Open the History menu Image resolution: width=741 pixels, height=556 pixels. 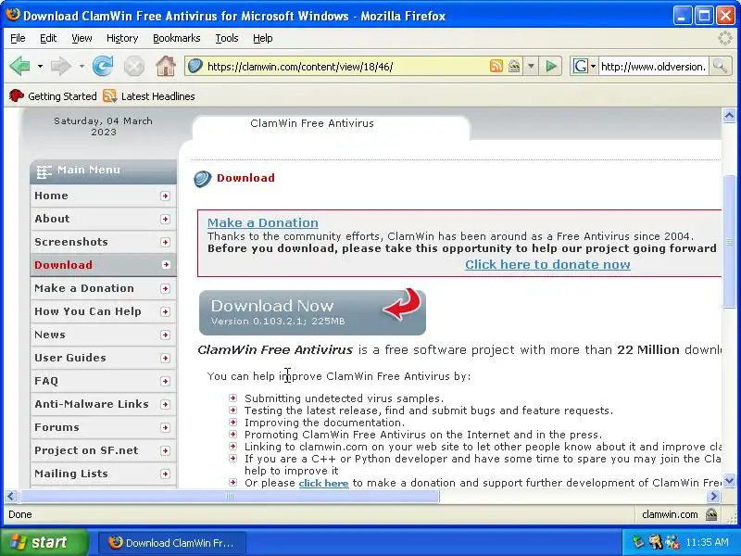point(122,38)
